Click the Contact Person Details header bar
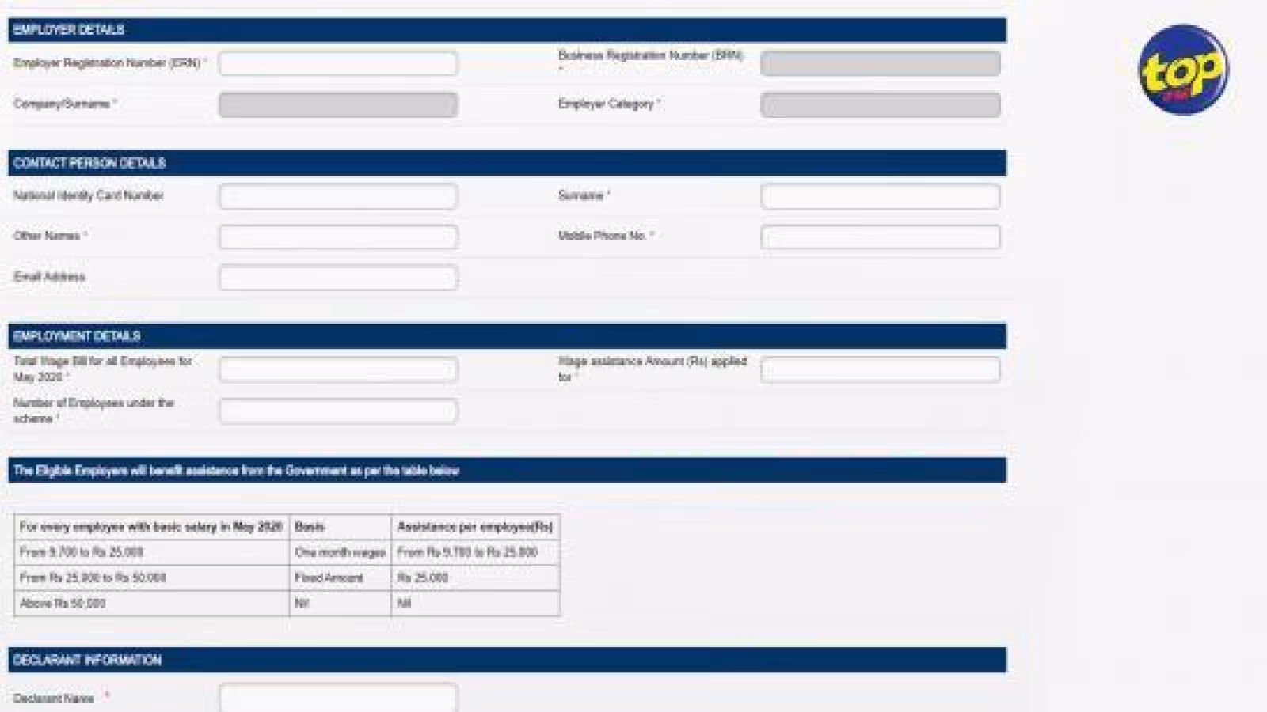 pos(507,163)
